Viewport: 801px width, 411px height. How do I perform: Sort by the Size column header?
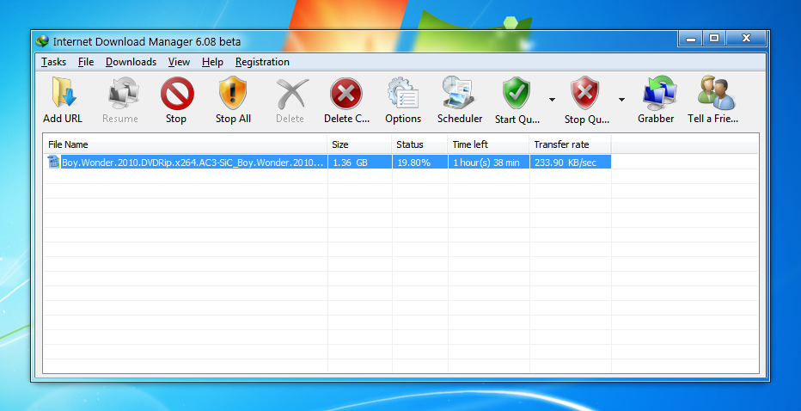point(359,144)
